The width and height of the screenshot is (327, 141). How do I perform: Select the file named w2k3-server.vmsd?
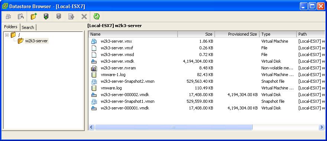[117, 55]
